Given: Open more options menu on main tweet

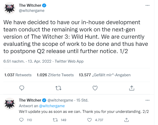Looking at the screenshot, I should tap(147, 5).
